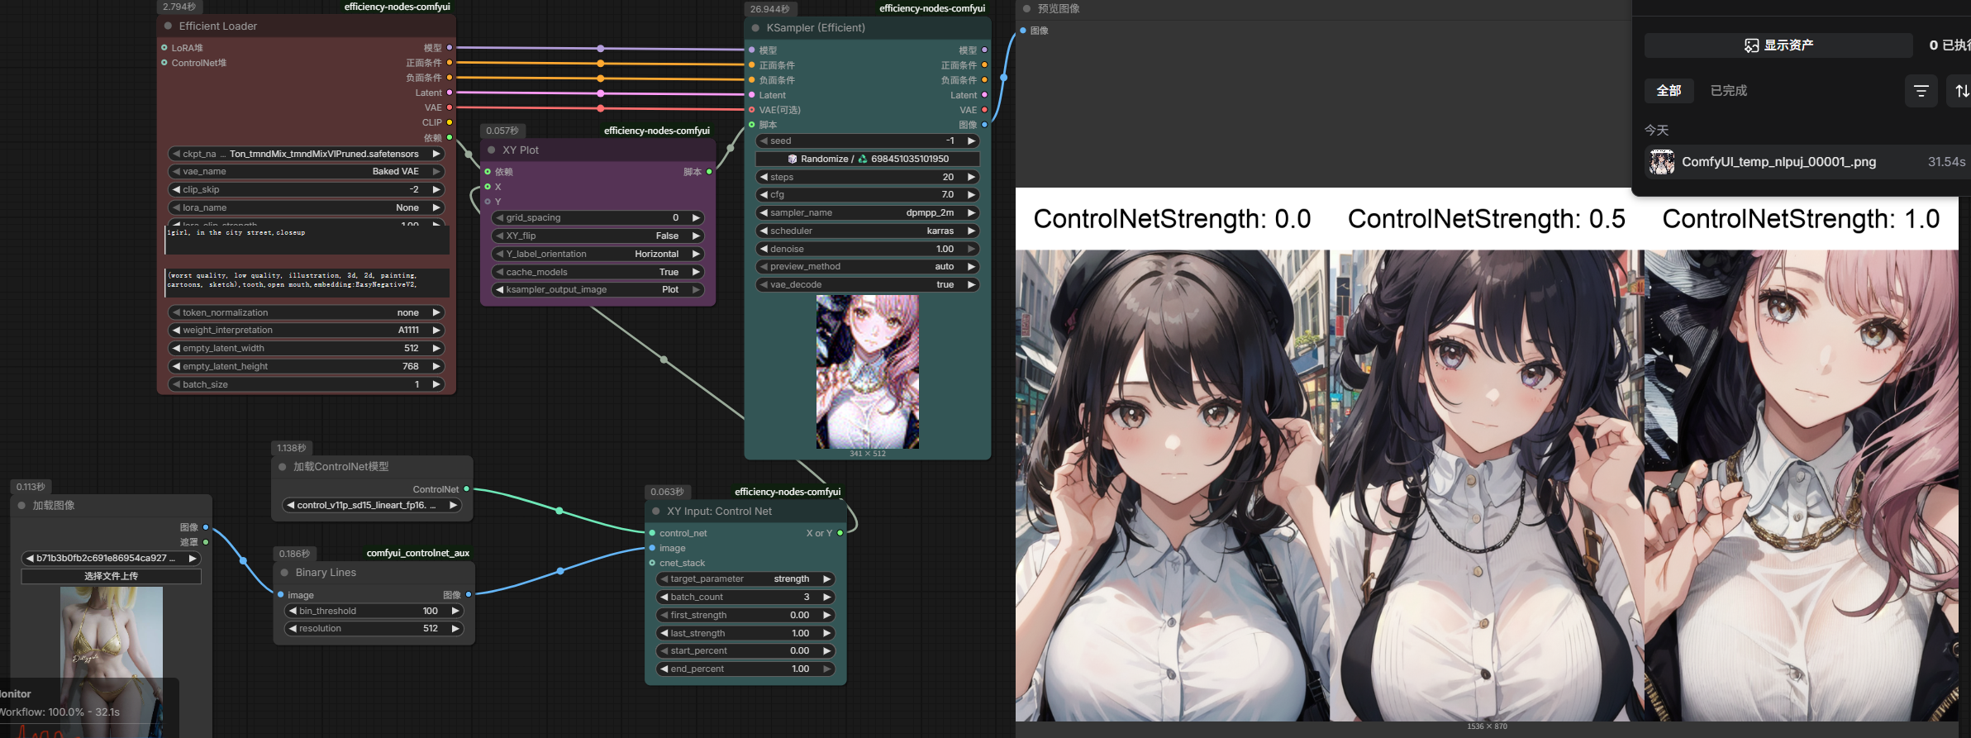The width and height of the screenshot is (1971, 738).
Task: Collapse the 加载ControlNet模型 node dot
Action: [x=283, y=467]
